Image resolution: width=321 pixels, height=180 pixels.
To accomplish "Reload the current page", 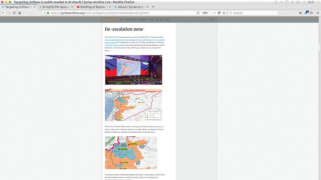I will click(x=14, y=13).
